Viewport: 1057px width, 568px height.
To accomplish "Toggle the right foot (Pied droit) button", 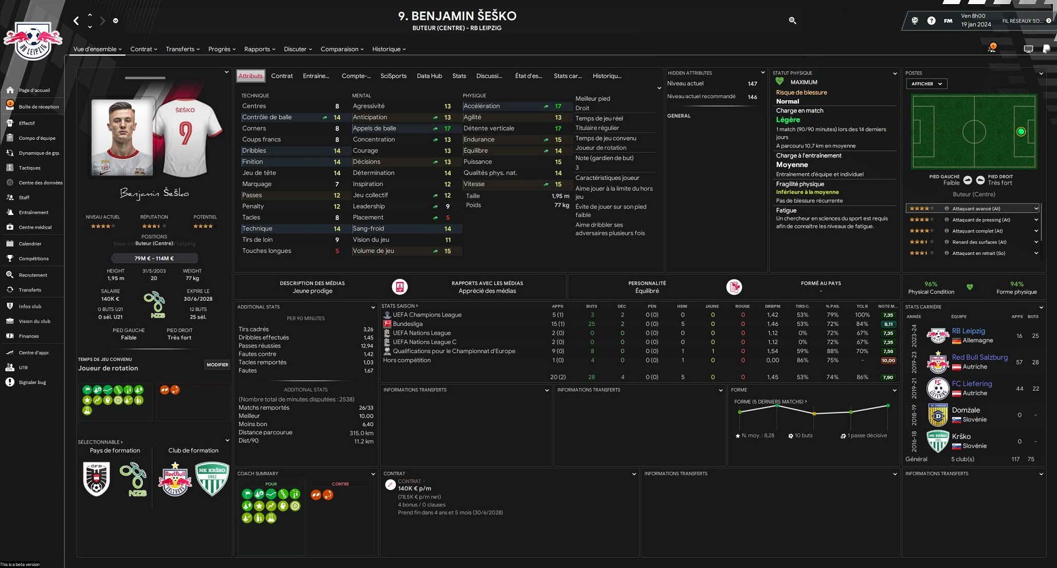I will pos(980,180).
